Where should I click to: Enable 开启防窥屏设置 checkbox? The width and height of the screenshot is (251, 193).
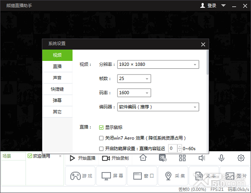coord(101,149)
